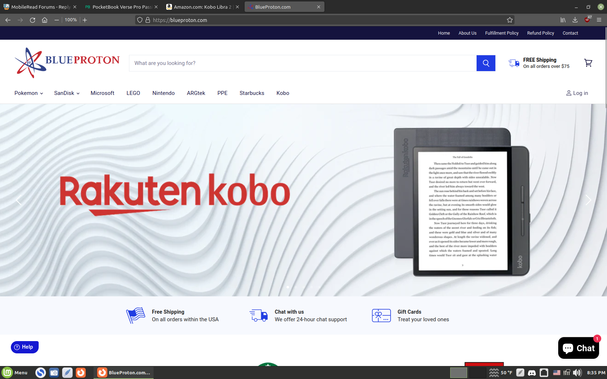Show browser downloads
The height and width of the screenshot is (379, 607).
(575, 20)
